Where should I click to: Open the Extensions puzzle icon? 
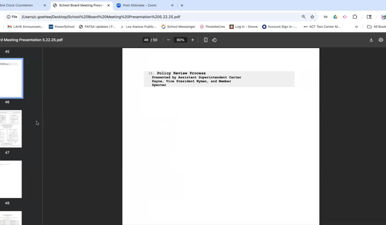pyautogui.click(x=355, y=17)
